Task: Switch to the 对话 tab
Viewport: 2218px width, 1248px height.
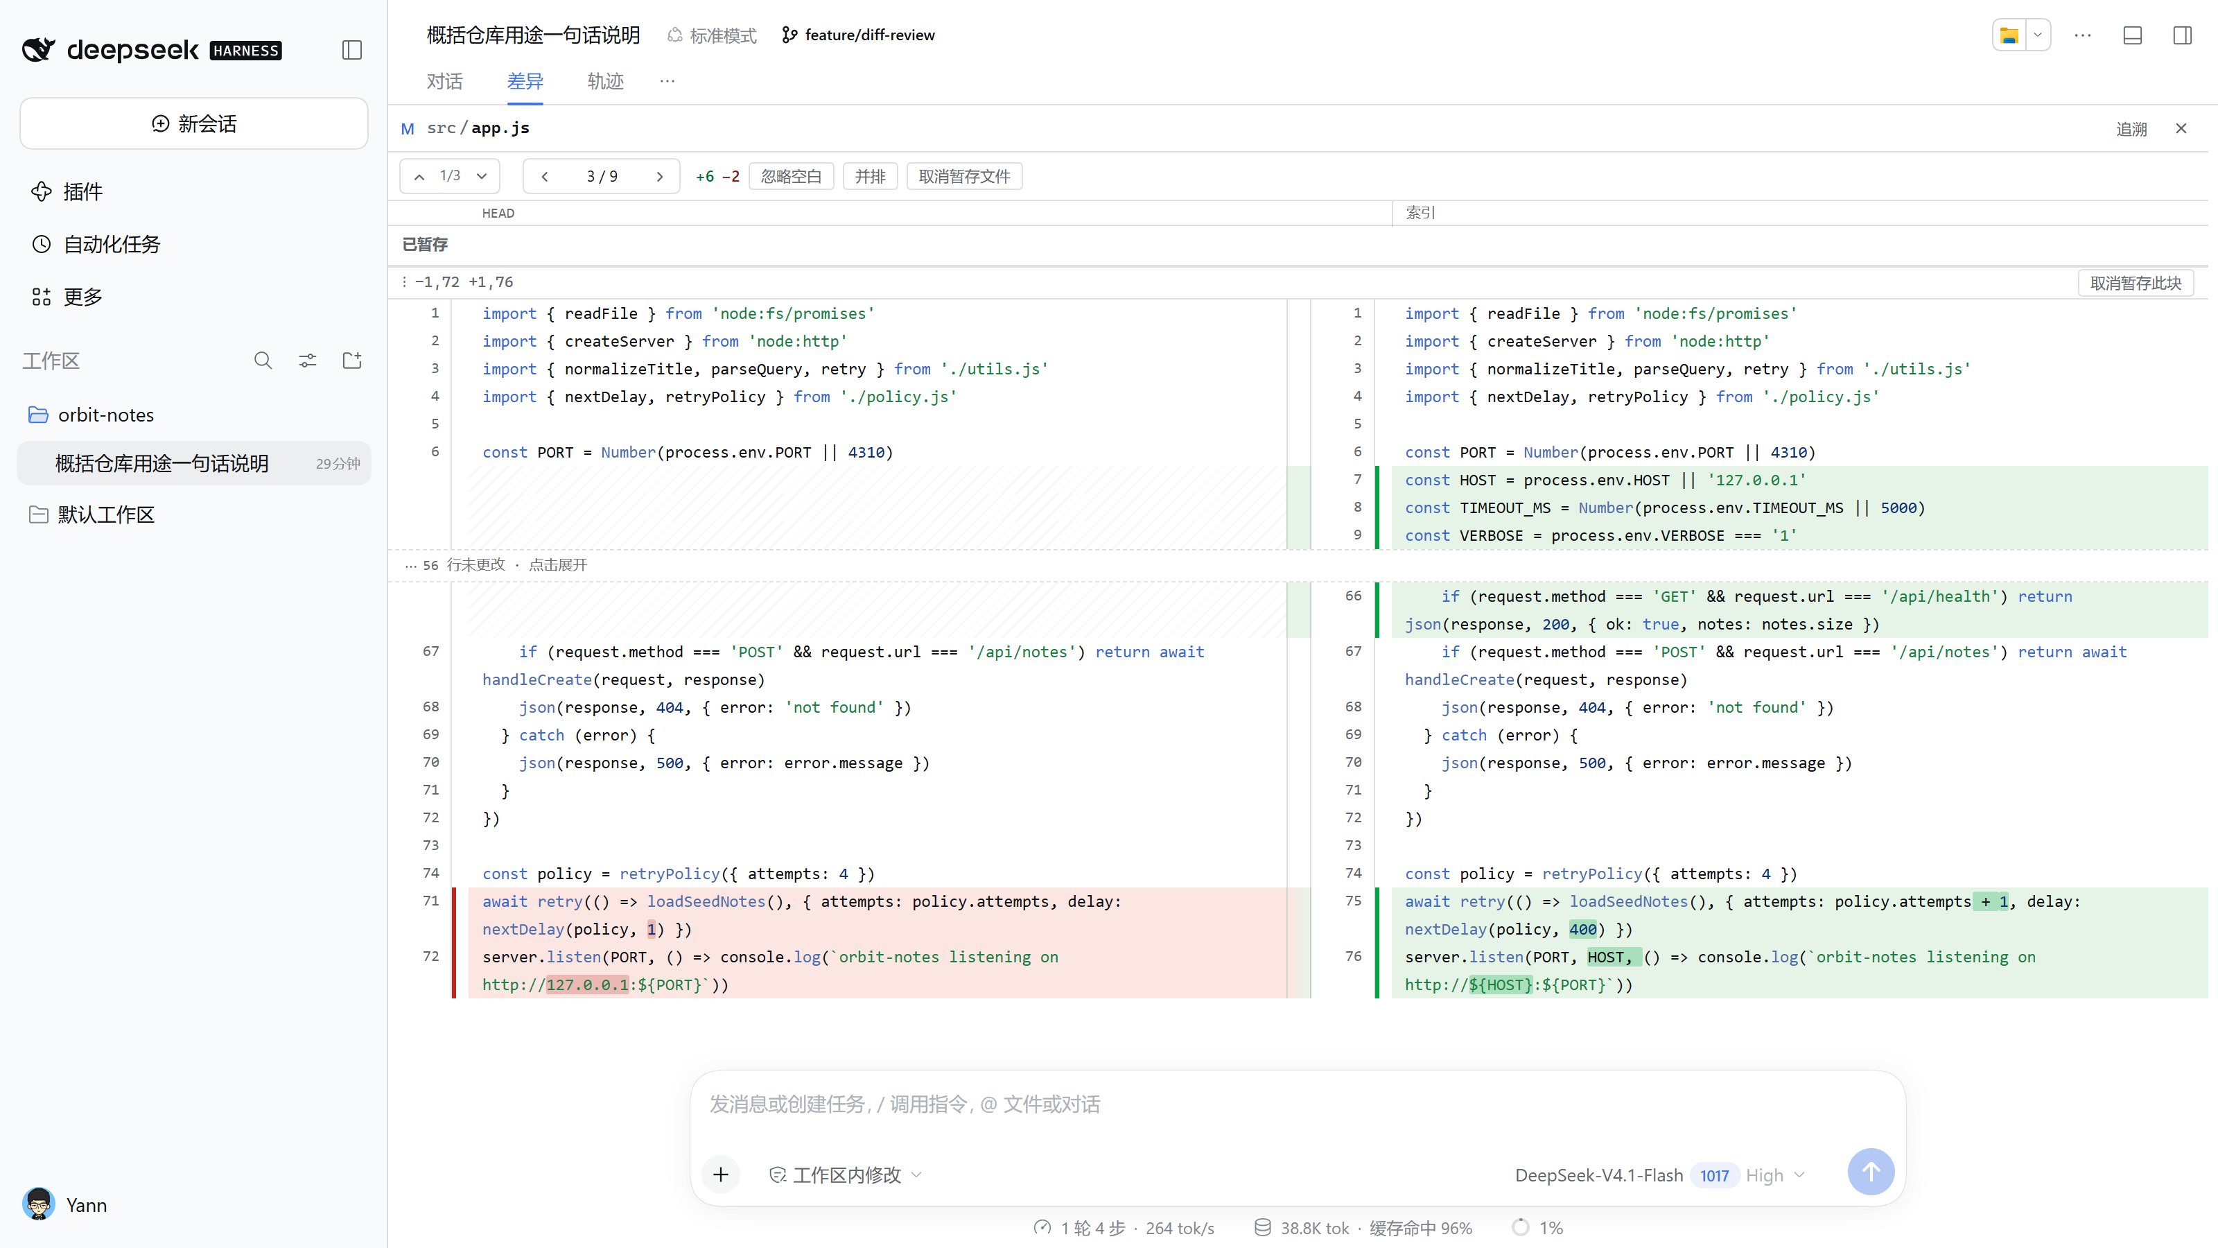Action: tap(444, 81)
